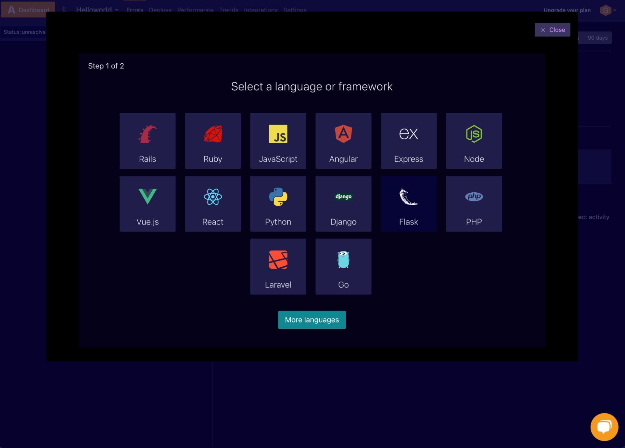625x448 pixels.
Task: Close the language selection dialog
Action: pyautogui.click(x=552, y=30)
